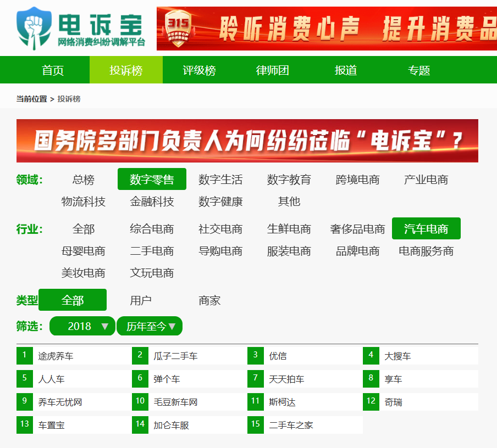
Task: Click the 国务院多部门负责人 red banner
Action: tap(247, 141)
